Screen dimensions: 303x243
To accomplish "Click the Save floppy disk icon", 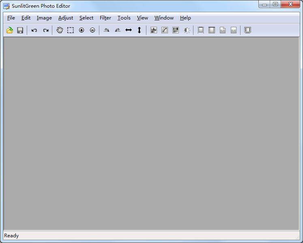I will (20, 30).
